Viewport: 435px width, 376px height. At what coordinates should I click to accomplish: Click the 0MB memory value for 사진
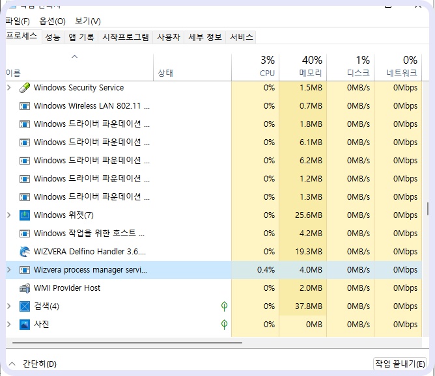(314, 325)
